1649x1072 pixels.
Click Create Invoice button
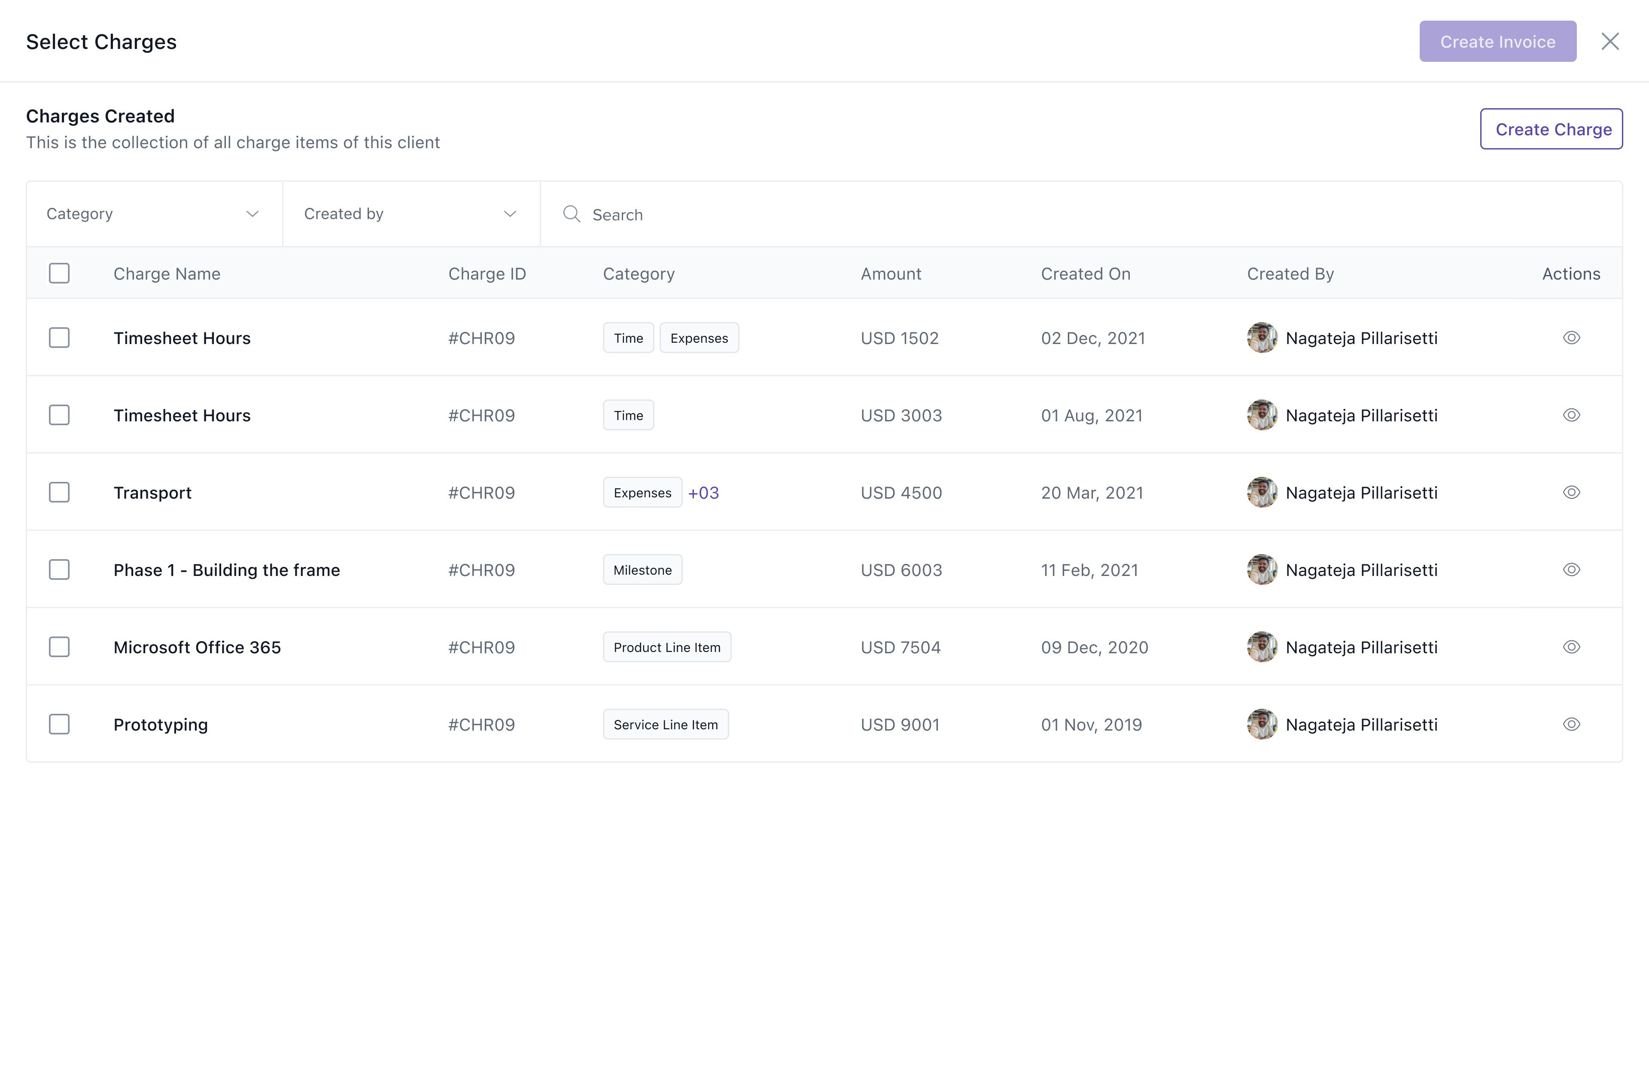1497,42
